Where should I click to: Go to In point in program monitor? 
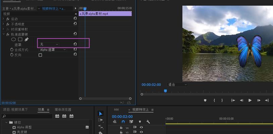[233, 100]
